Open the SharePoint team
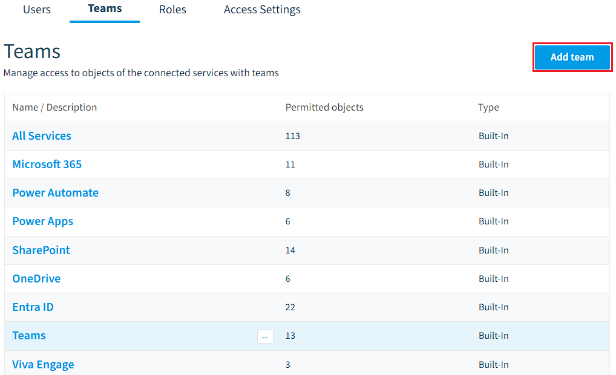Screen dimensions: 616x375 pos(41,250)
